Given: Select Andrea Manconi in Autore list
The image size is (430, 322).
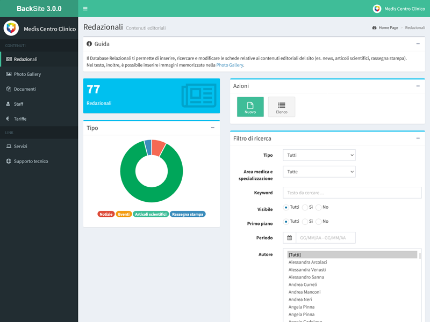Looking at the screenshot, I should pos(352,292).
